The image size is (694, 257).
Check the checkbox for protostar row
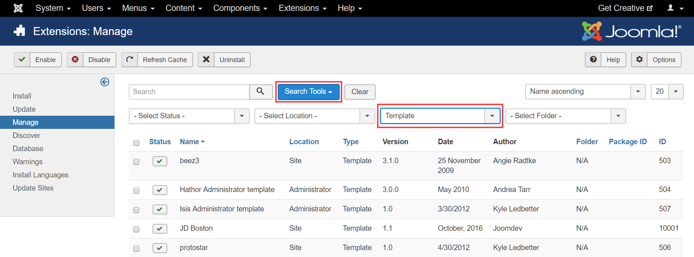[136, 249]
